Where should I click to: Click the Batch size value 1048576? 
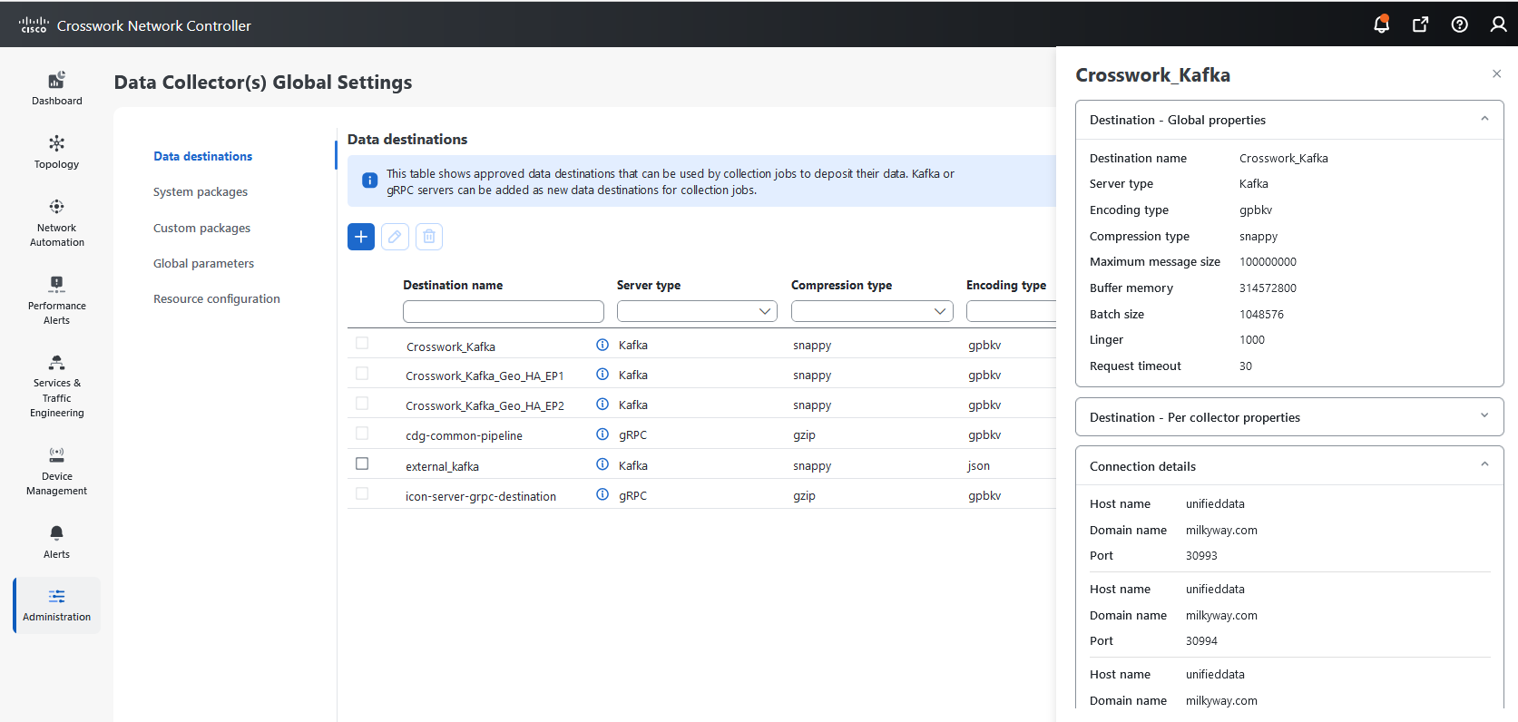coord(1261,314)
